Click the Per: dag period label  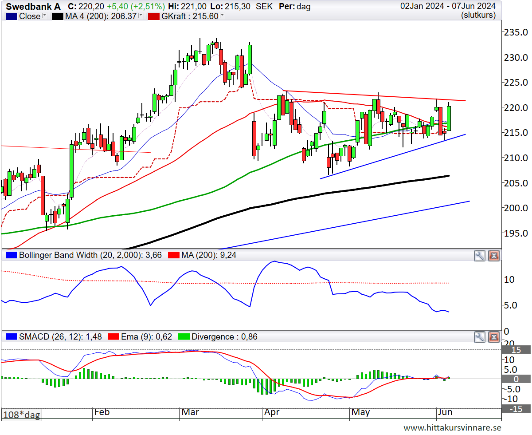295,6
